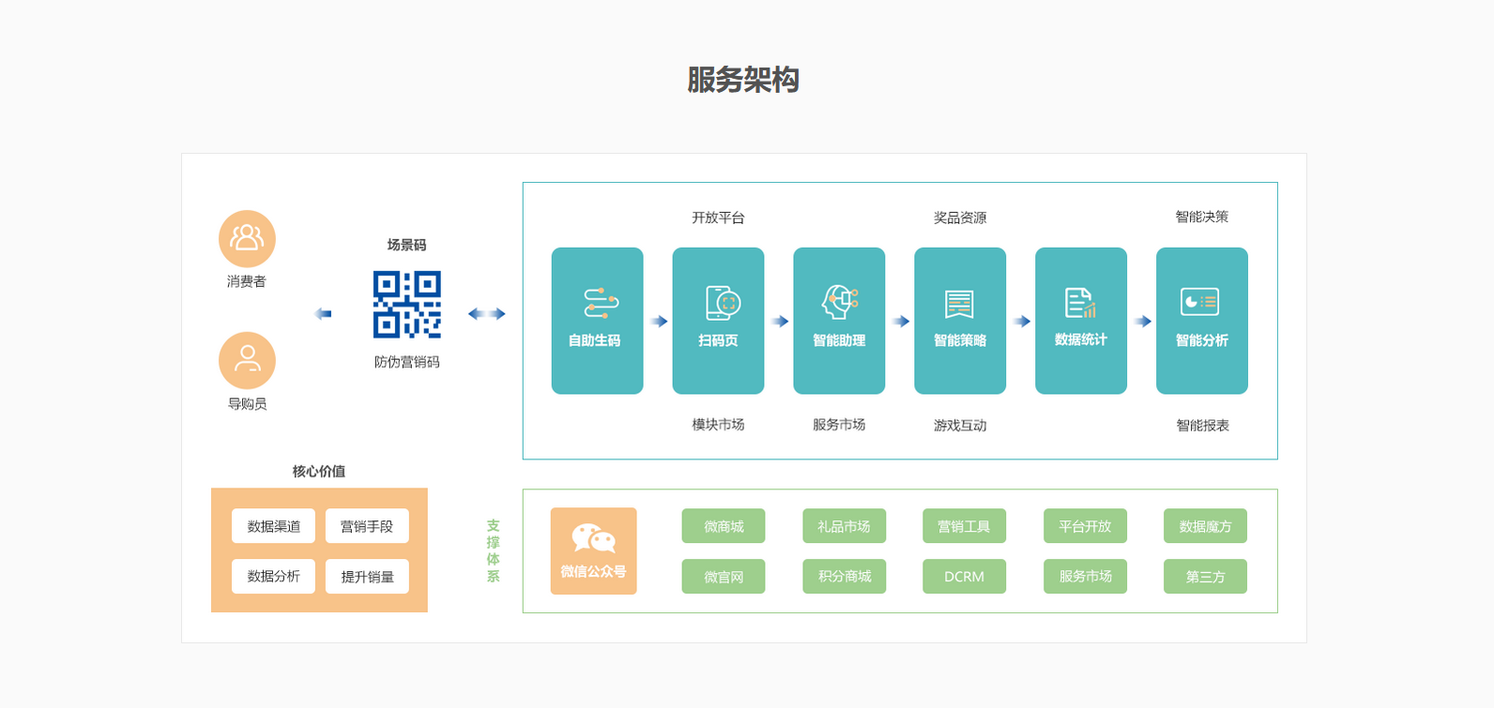Viewport: 1494px width, 708px height.
Task: Click the 平台开放 green button
Action: tap(1086, 526)
